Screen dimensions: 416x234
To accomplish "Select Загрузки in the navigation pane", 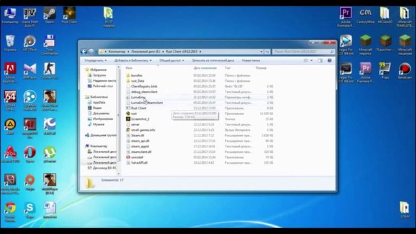I will point(99,75).
